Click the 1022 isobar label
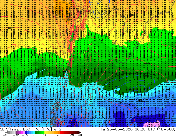 [14, 17]
